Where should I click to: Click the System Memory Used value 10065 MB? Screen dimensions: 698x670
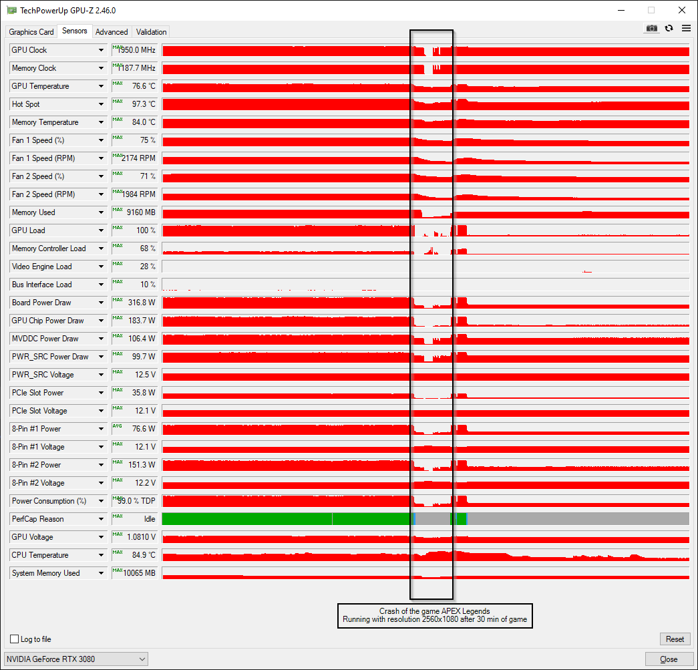(x=134, y=573)
